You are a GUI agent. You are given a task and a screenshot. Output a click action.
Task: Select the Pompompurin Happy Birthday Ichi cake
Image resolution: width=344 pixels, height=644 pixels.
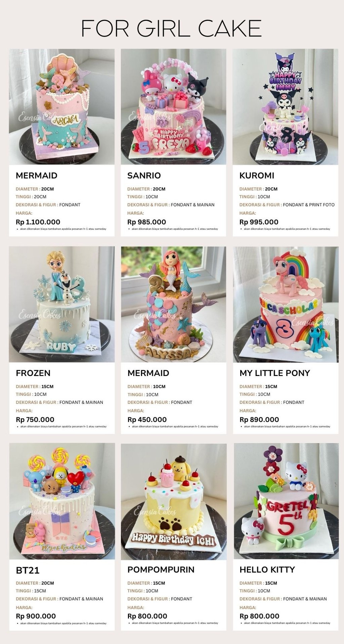[x=174, y=501]
